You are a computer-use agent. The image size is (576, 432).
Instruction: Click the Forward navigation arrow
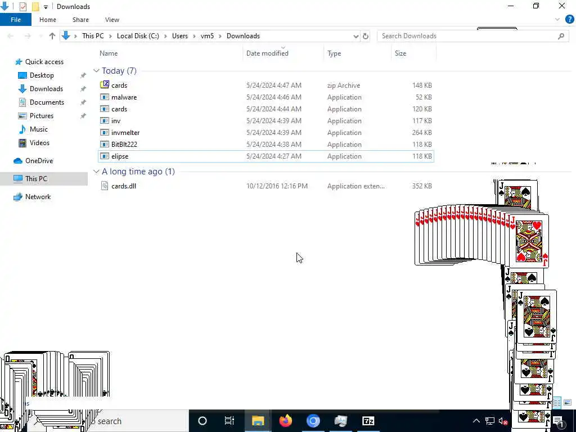[27, 36]
